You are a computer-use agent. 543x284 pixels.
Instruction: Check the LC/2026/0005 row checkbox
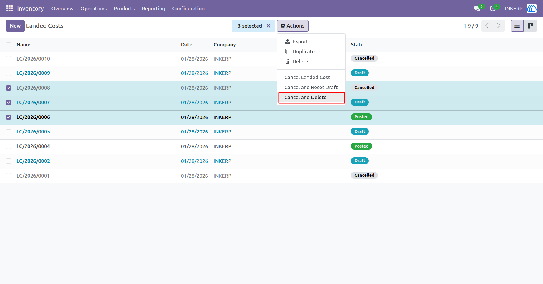(9, 132)
